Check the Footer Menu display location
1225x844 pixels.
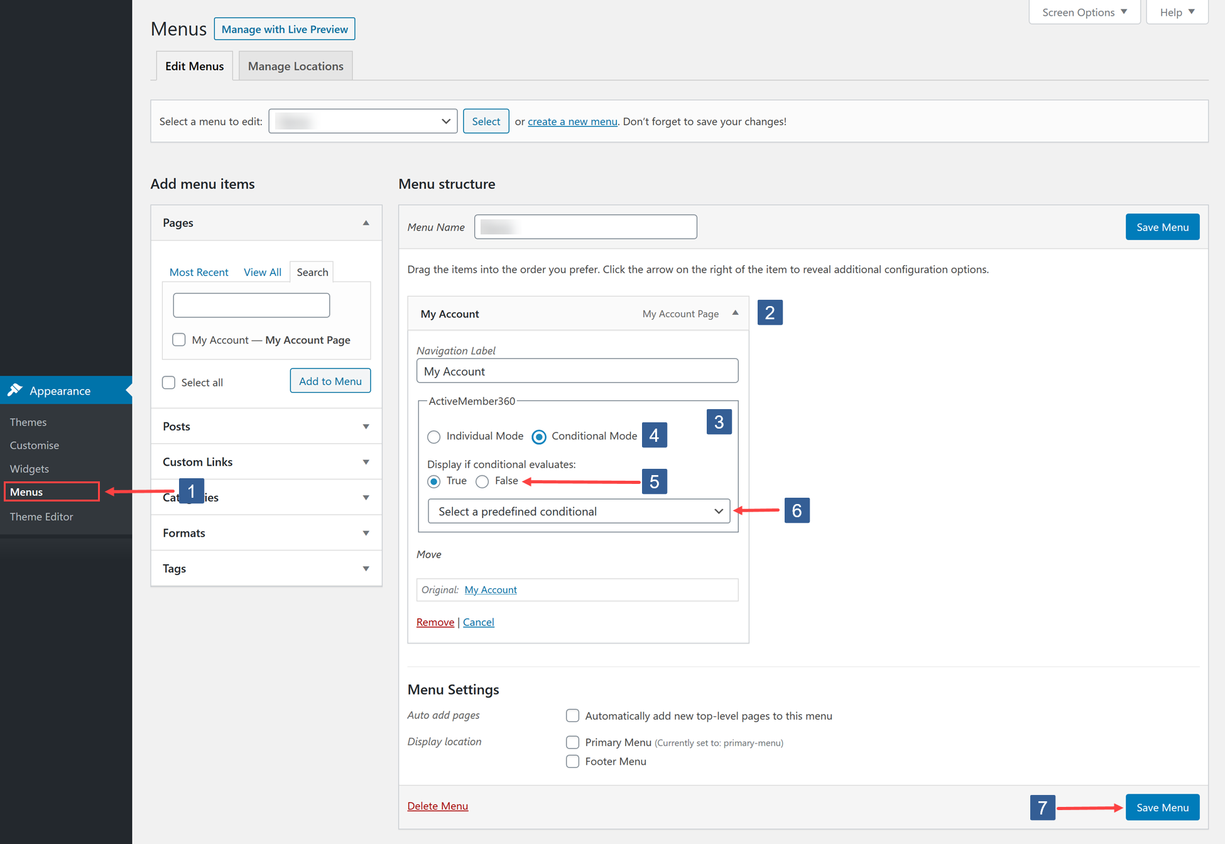[x=572, y=761]
